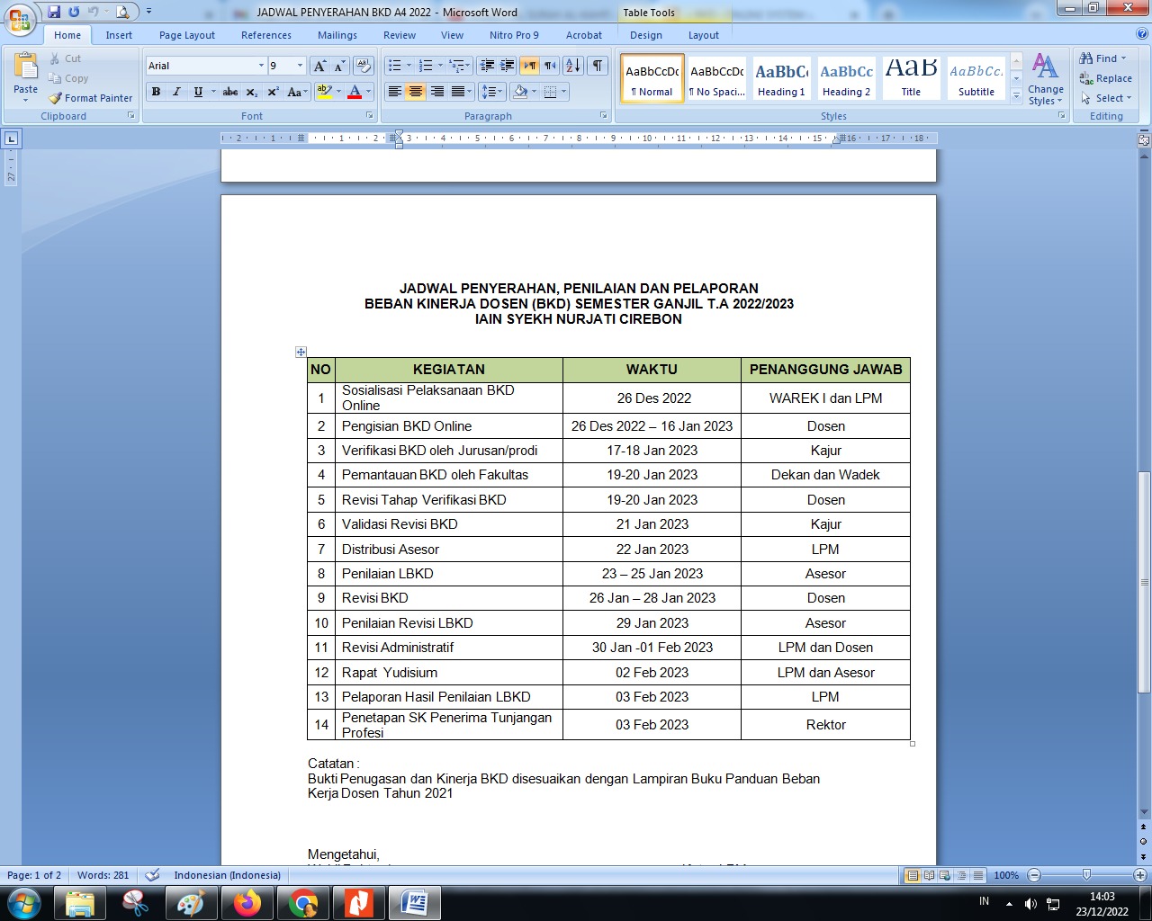Open Snipping Tool from the taskbar
Screen dimensions: 1152x921
(x=134, y=902)
